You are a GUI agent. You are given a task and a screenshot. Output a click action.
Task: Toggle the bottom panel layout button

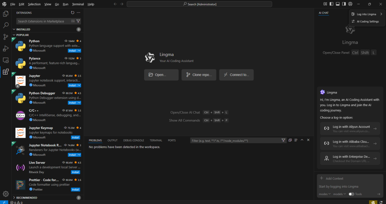click(x=338, y=4)
